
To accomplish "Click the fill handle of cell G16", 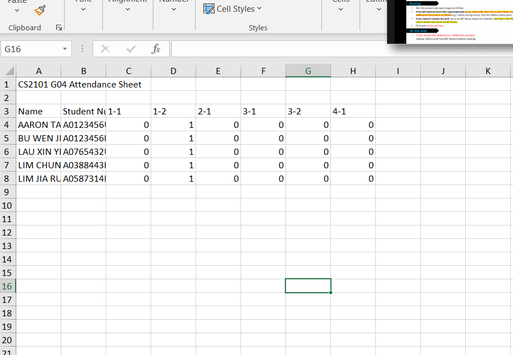I will point(331,292).
